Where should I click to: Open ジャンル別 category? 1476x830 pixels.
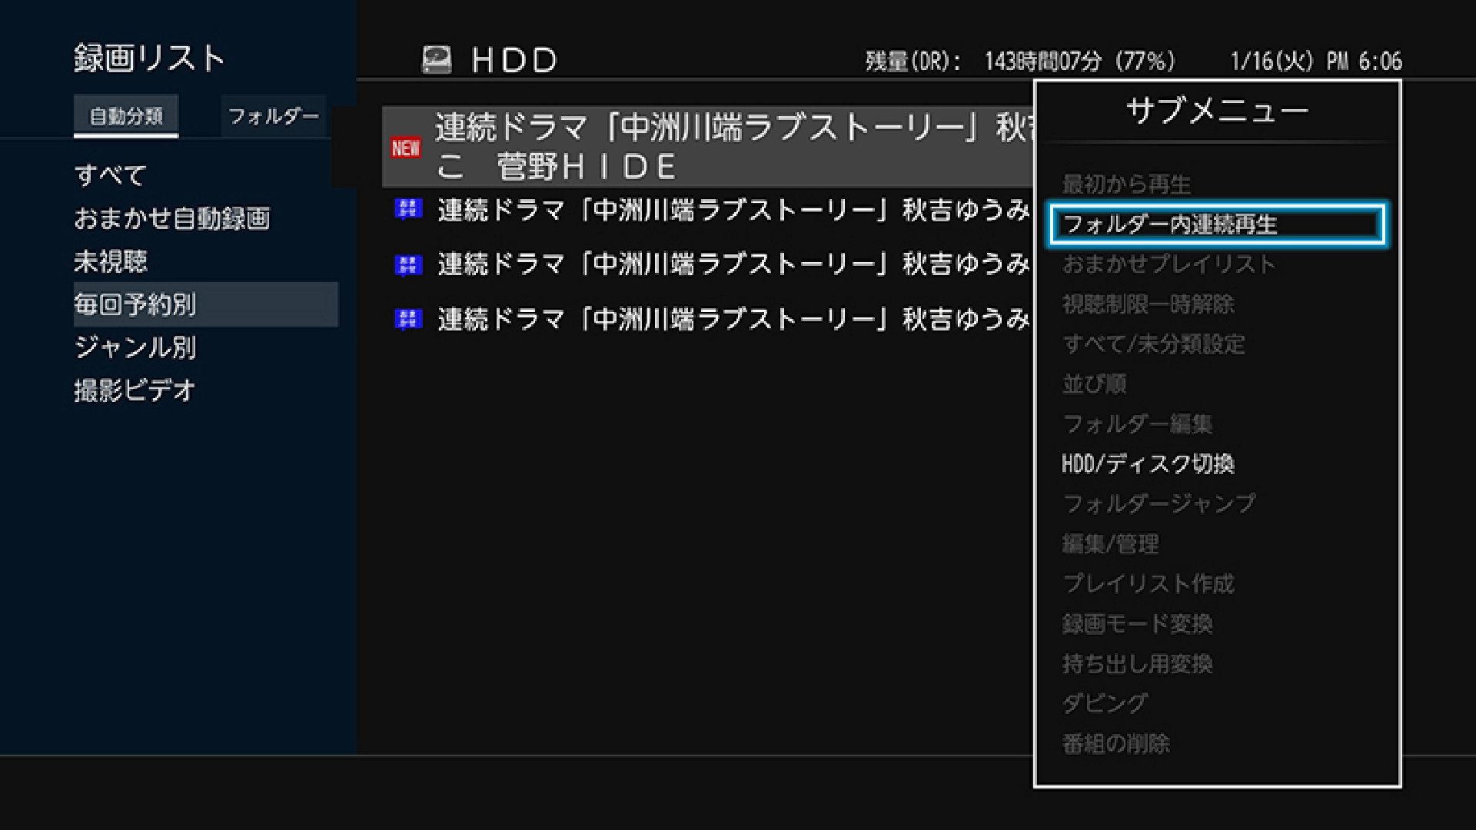135,347
